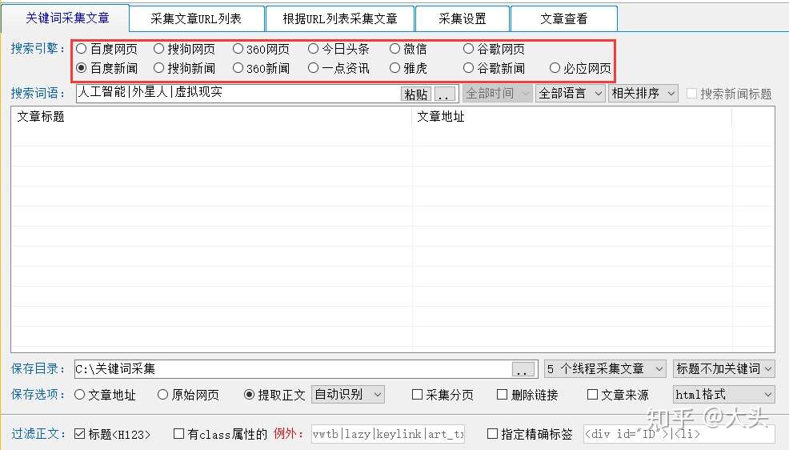This screenshot has height=450, width=789.
Task: Toggle the 删除链接 checkbox
Action: 502,395
